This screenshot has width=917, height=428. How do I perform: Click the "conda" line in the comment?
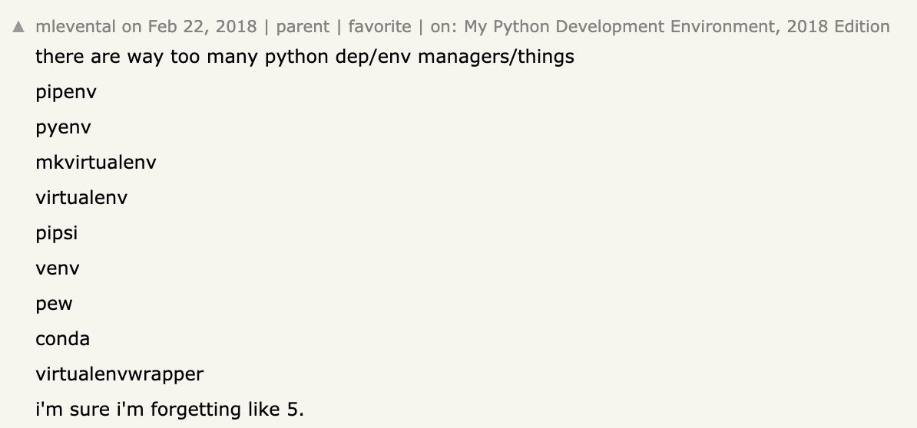(x=63, y=339)
